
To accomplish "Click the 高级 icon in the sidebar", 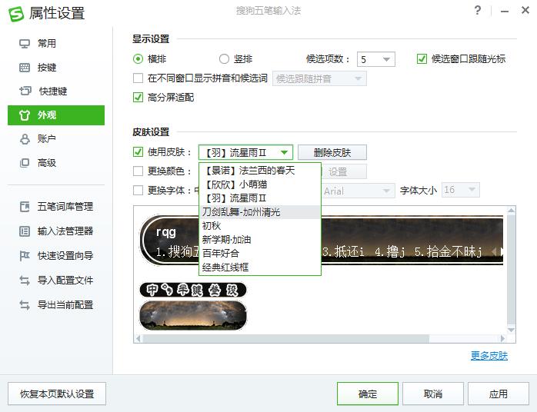I will (x=25, y=163).
